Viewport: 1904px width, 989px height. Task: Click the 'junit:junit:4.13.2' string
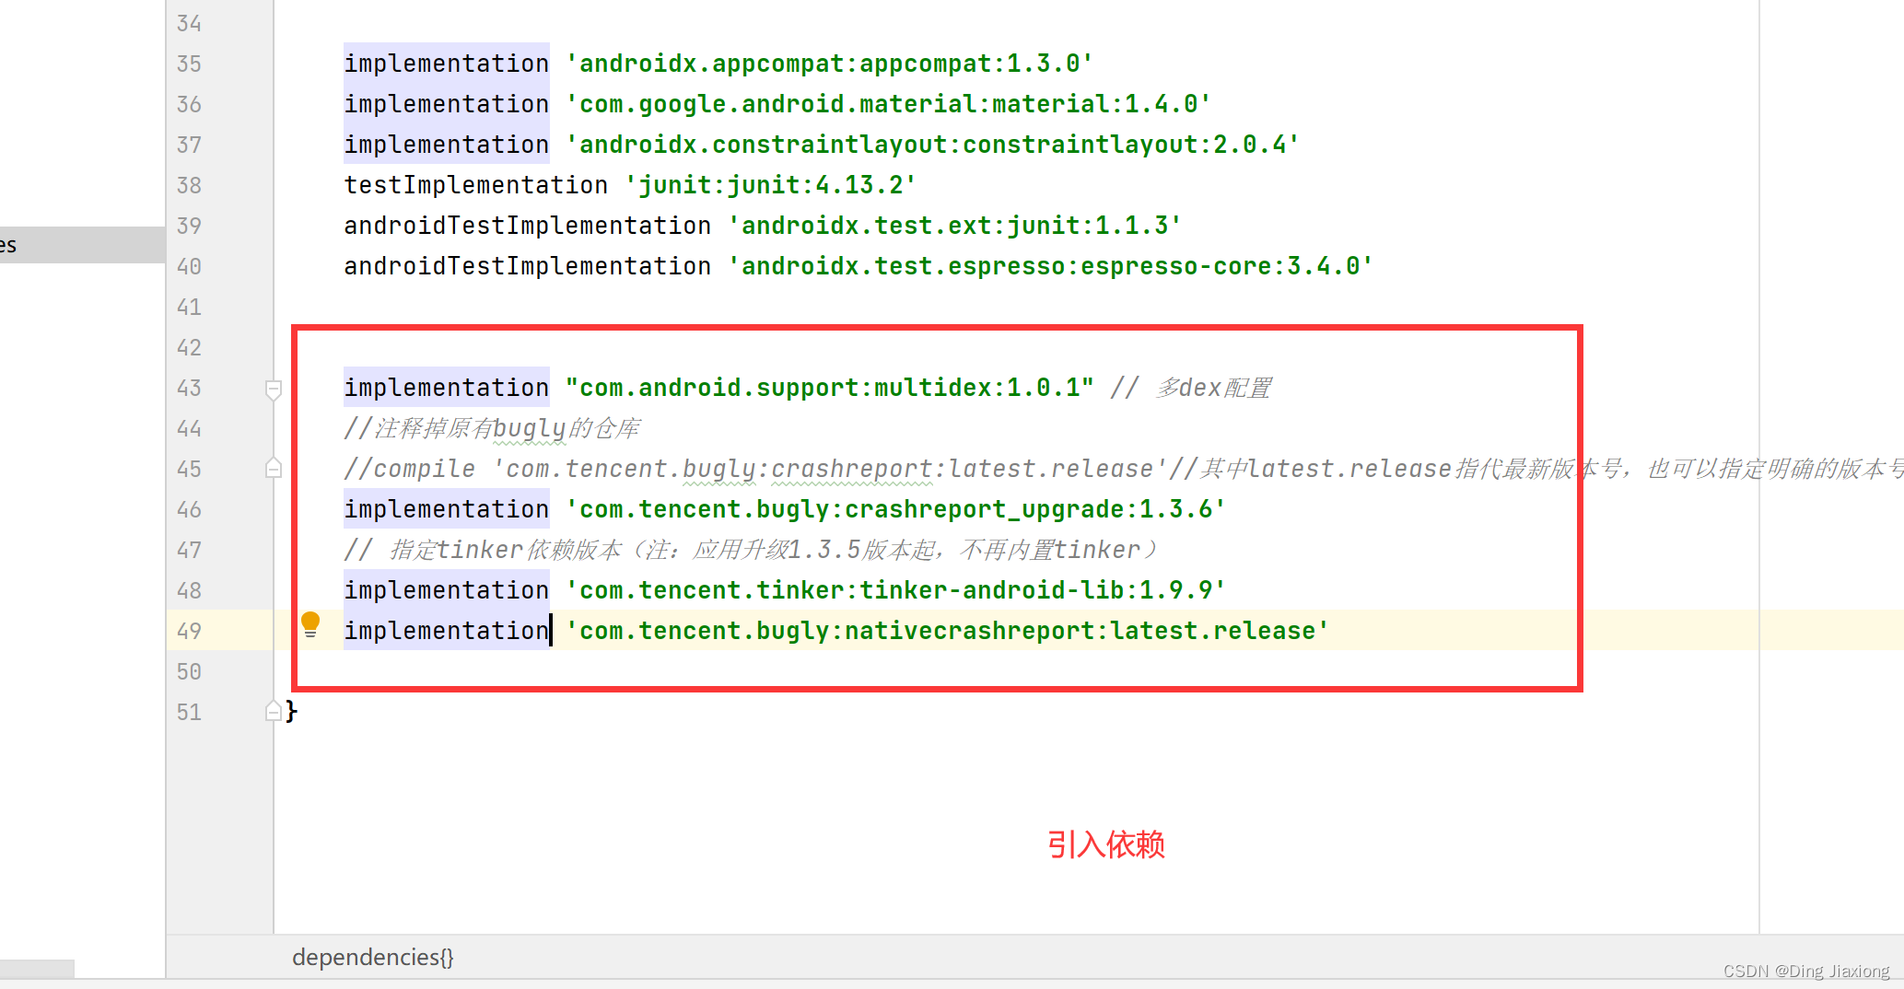point(770,185)
